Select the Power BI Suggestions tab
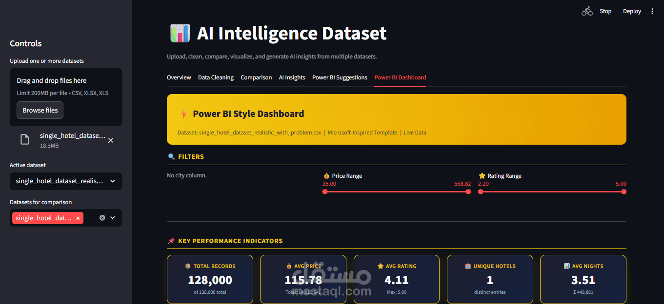664x304 pixels. coord(340,77)
